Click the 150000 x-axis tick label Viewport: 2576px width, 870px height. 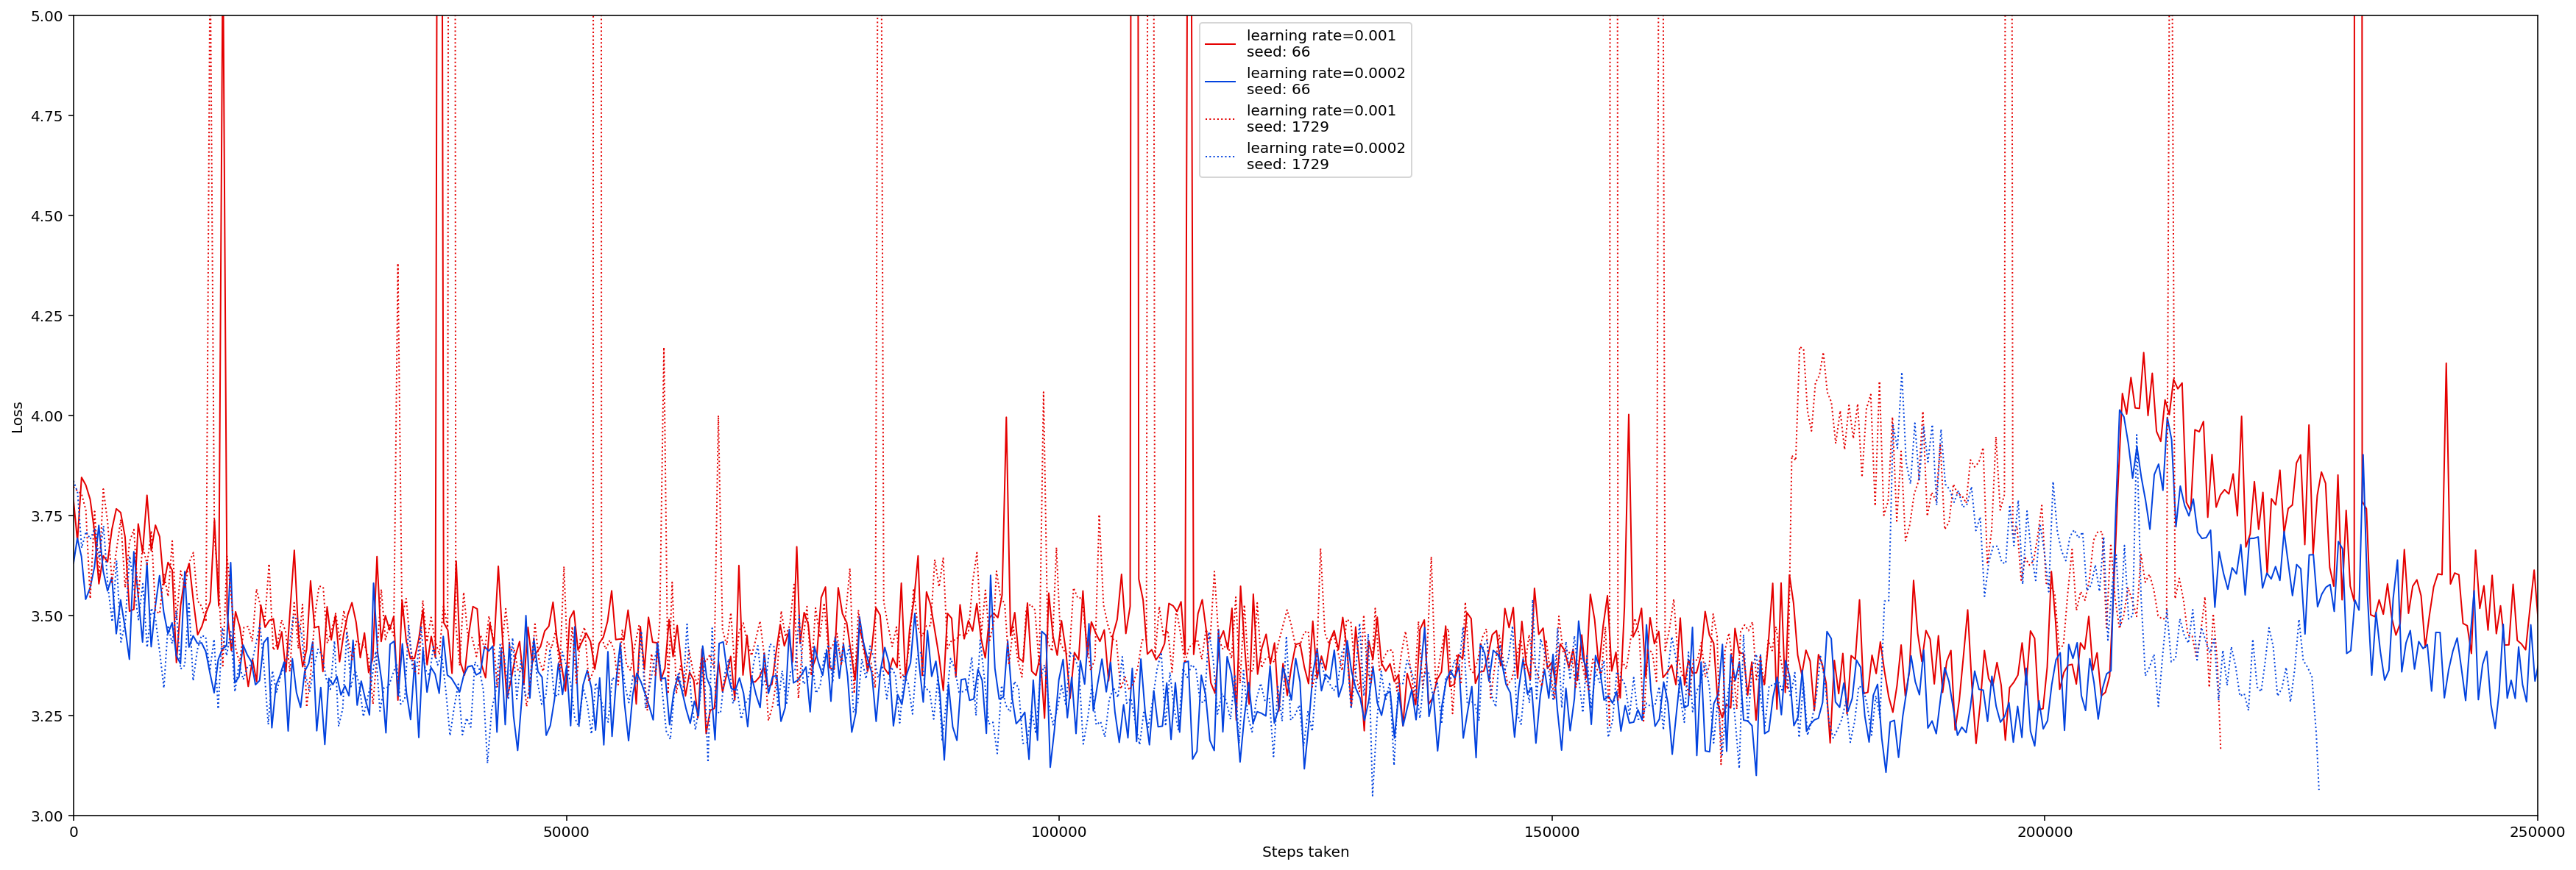coord(1551,832)
